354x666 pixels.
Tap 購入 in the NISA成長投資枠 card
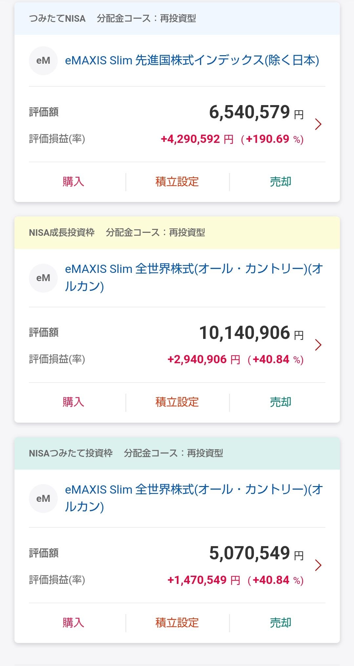[73, 402]
